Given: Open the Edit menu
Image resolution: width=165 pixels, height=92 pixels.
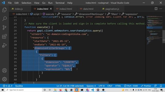Looking at the screenshot, I should [x=16, y=3].
